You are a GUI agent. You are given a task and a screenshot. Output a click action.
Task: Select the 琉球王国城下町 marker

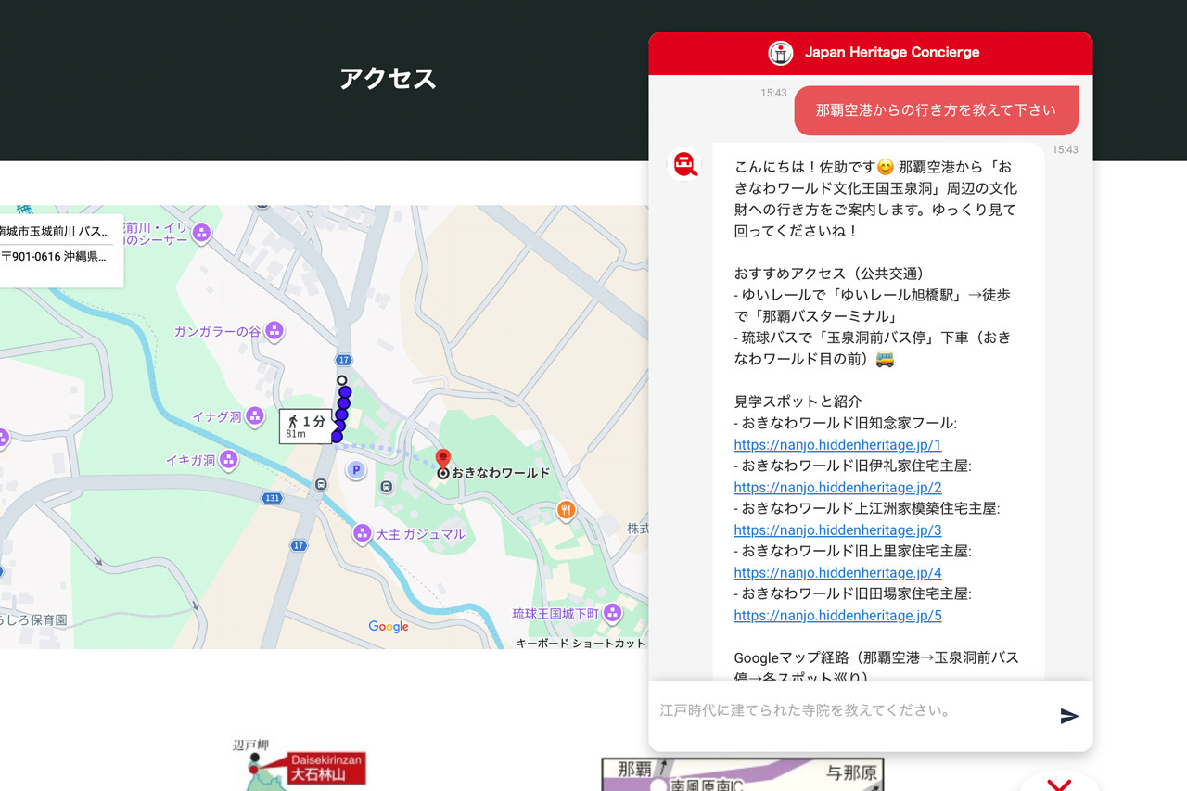pyautogui.click(x=612, y=613)
